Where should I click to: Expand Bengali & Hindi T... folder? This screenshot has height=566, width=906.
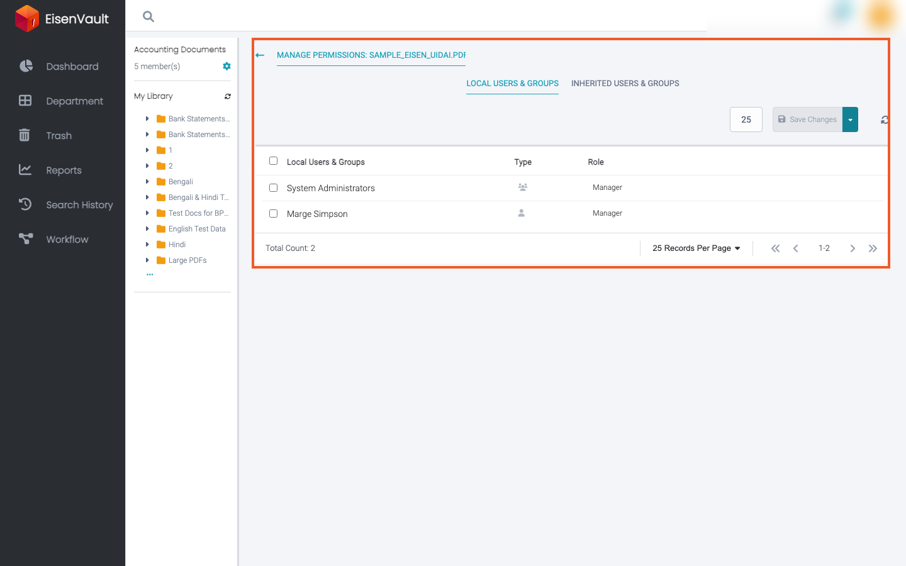click(x=147, y=197)
